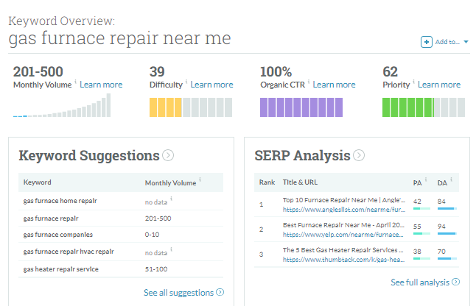
Task: Click title 'Top 10 Furnace Repair Near Me'
Action: pos(344,200)
